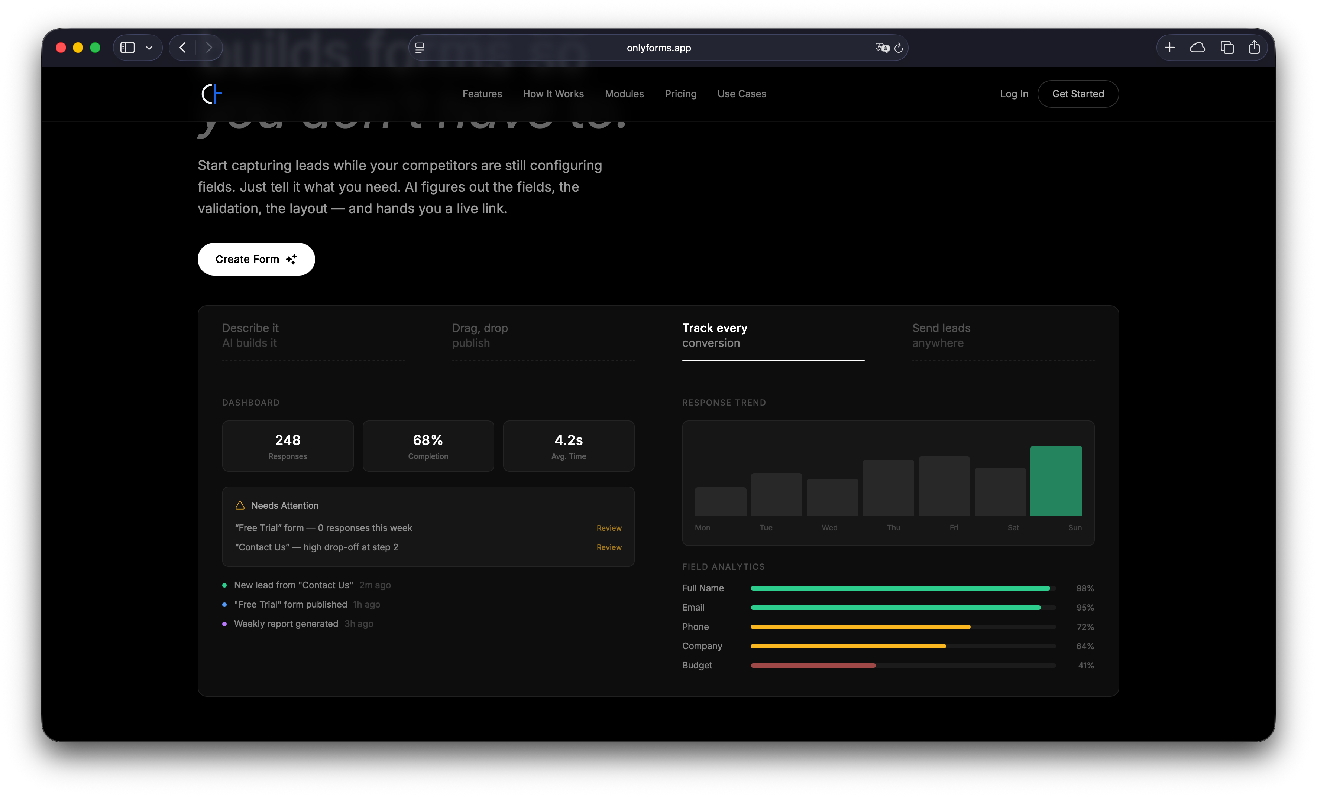Open the Use Cases nav link
This screenshot has height=797, width=1317.
741,94
